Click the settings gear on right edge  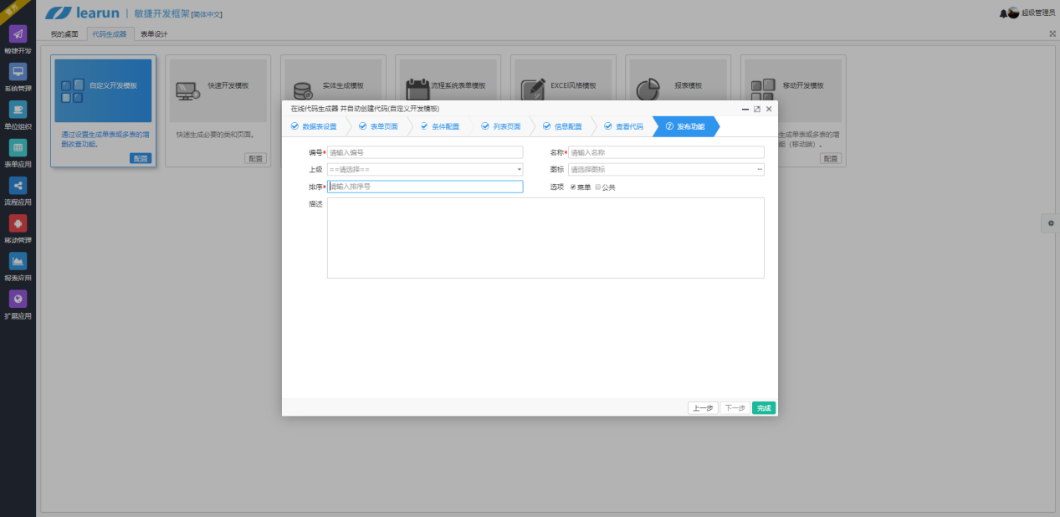(x=1051, y=223)
